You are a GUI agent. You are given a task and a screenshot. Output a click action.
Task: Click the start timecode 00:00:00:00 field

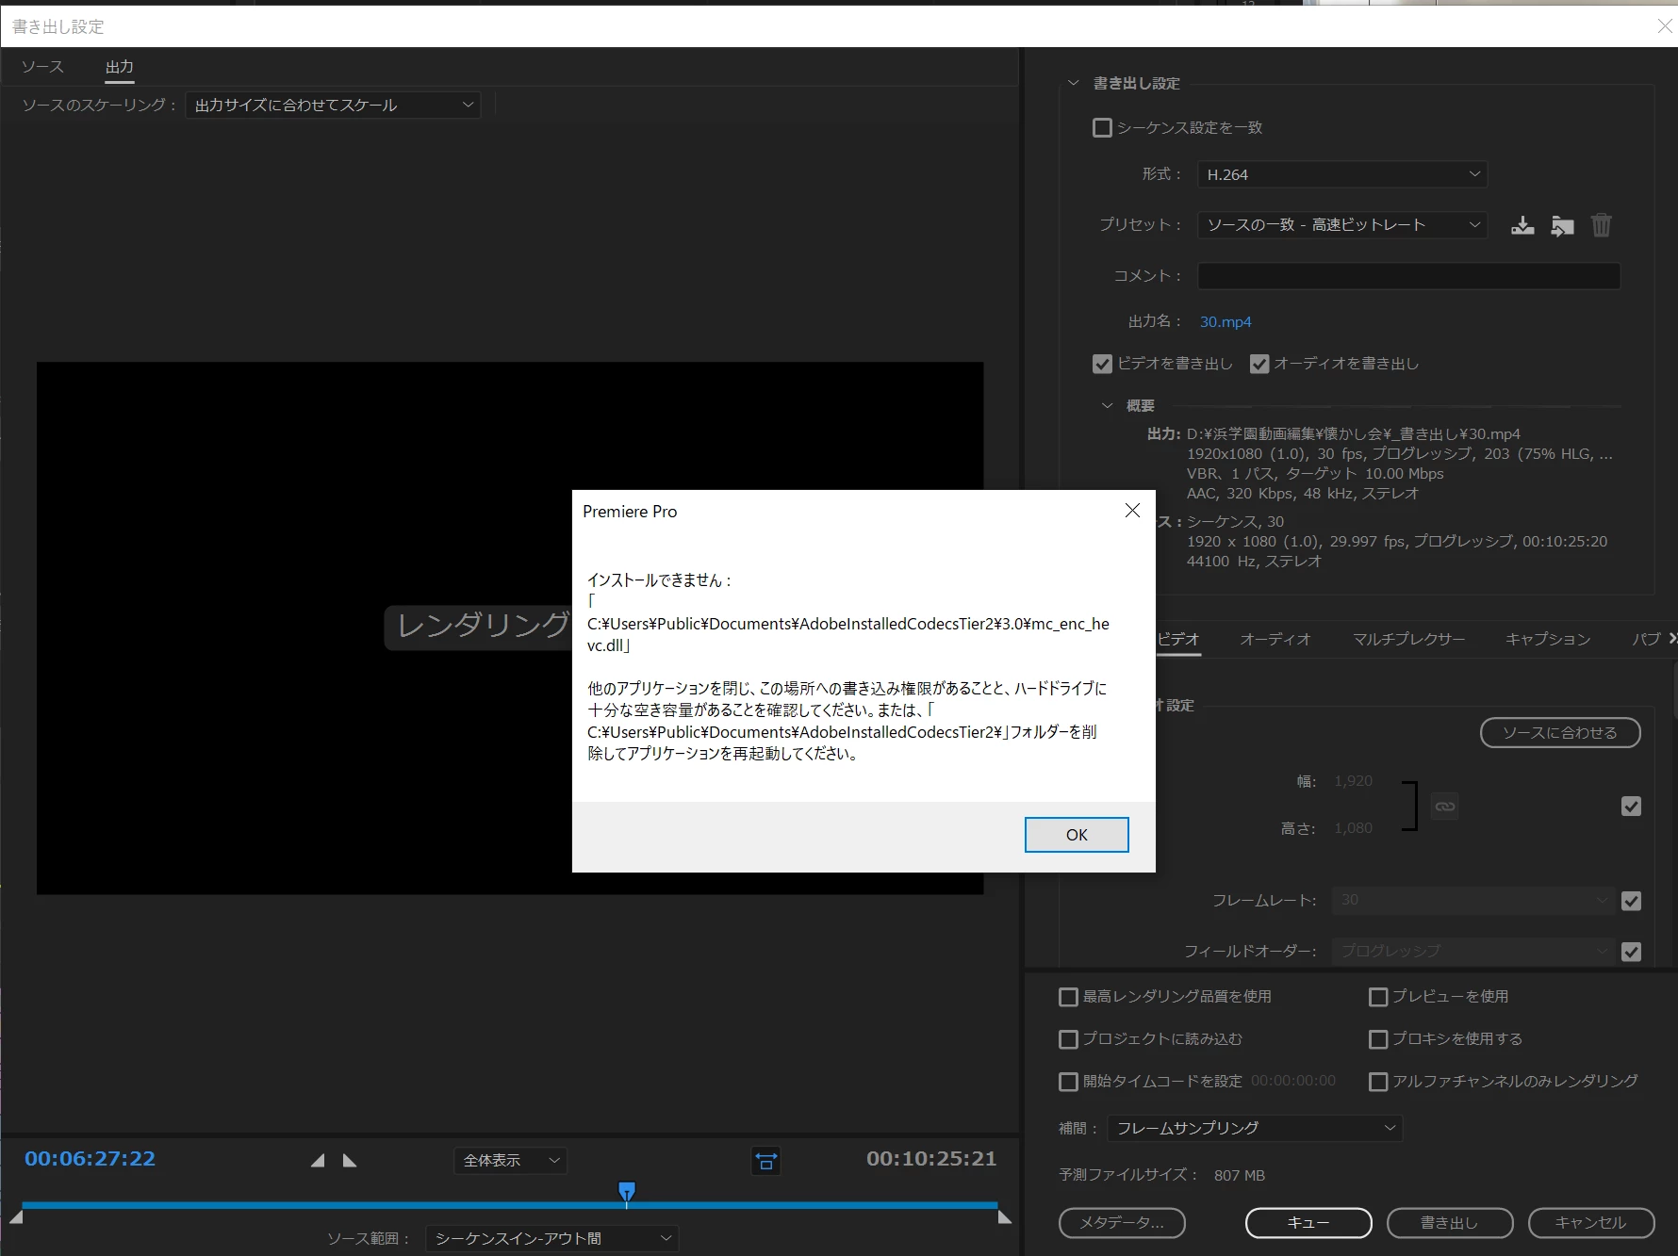1293,1081
